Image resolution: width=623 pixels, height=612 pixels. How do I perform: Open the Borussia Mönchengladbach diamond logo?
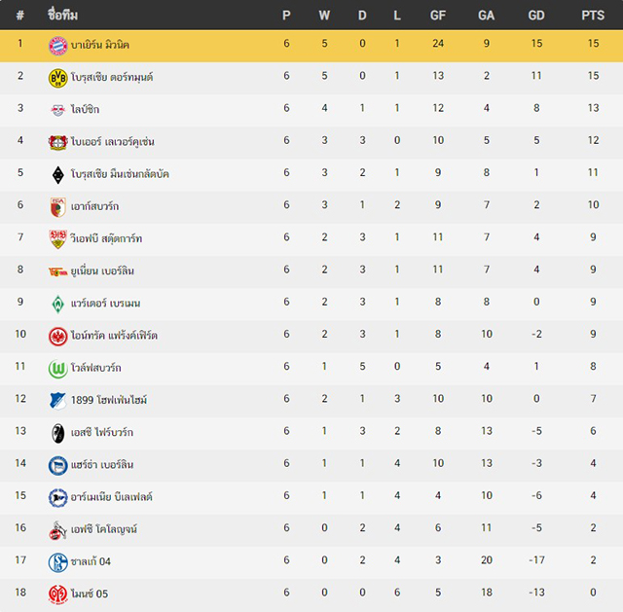pos(58,175)
